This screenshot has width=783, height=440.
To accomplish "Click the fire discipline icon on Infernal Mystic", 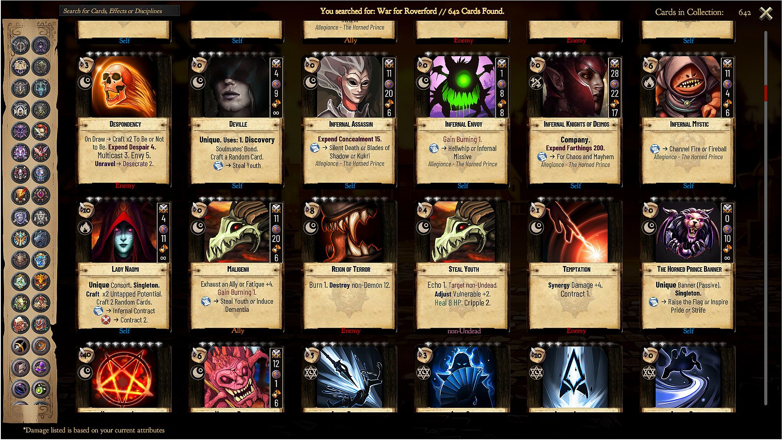I will click(x=649, y=83).
